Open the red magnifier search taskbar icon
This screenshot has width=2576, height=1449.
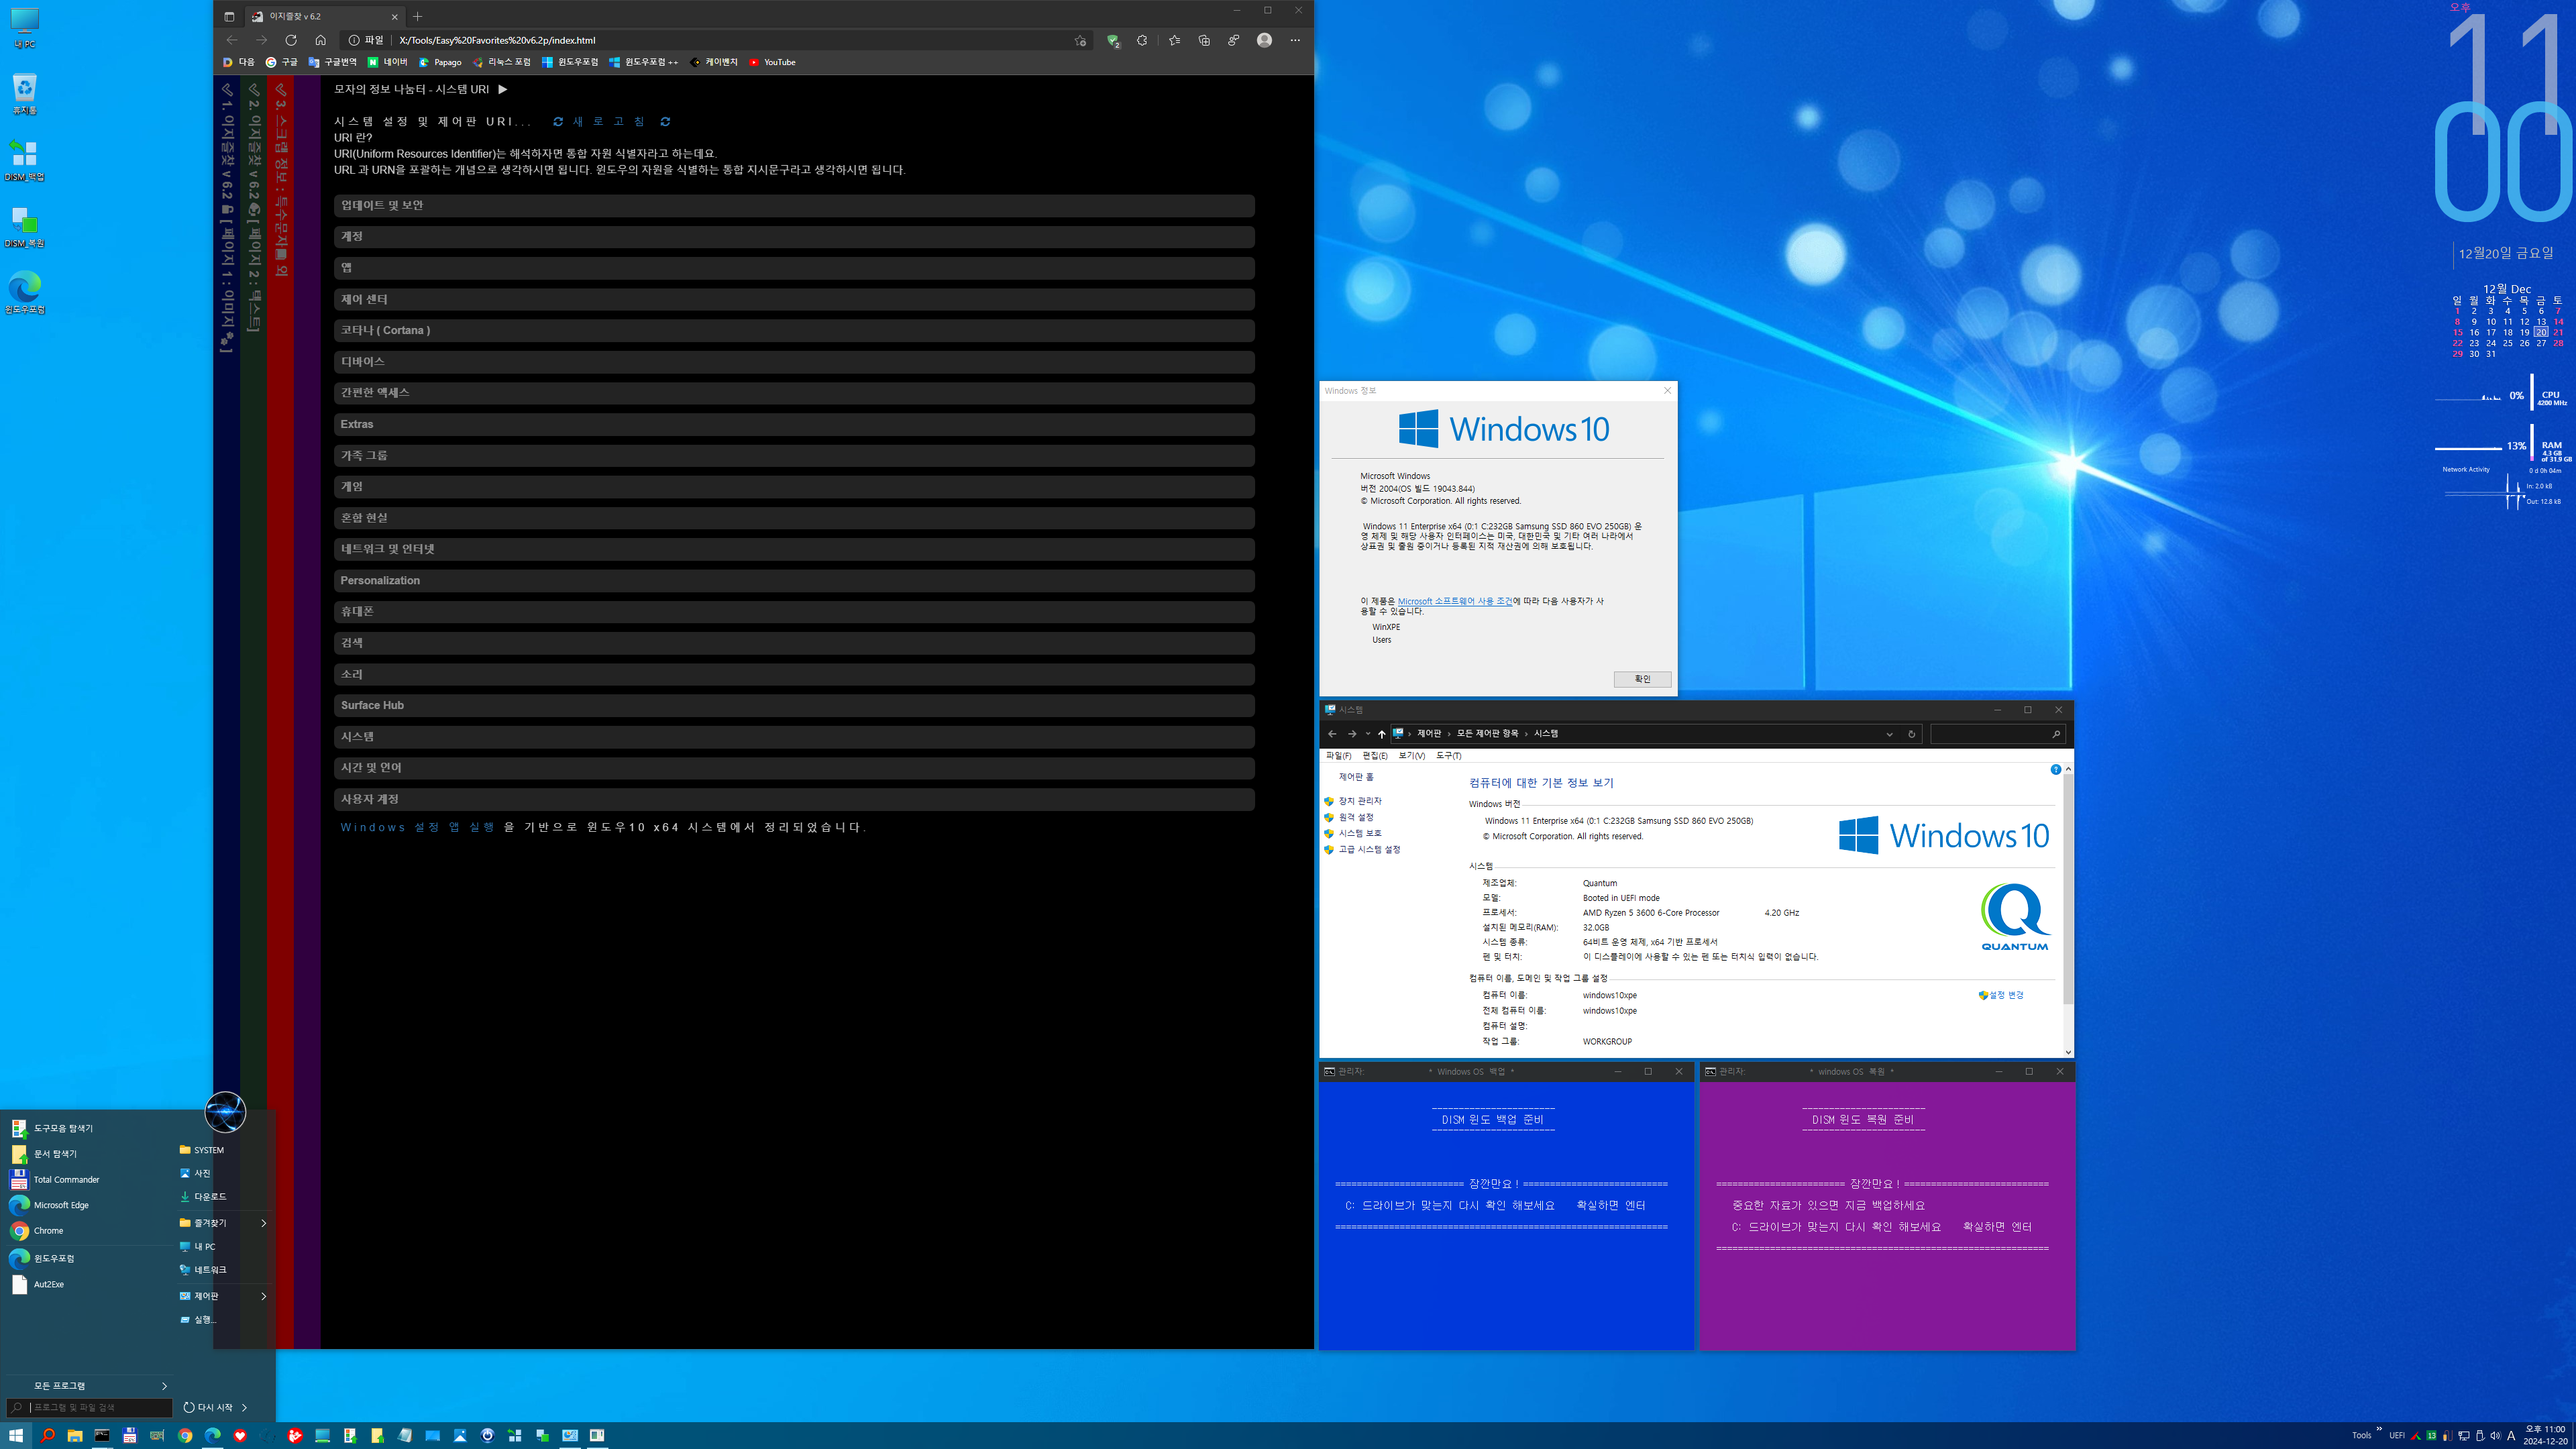tap(47, 1435)
